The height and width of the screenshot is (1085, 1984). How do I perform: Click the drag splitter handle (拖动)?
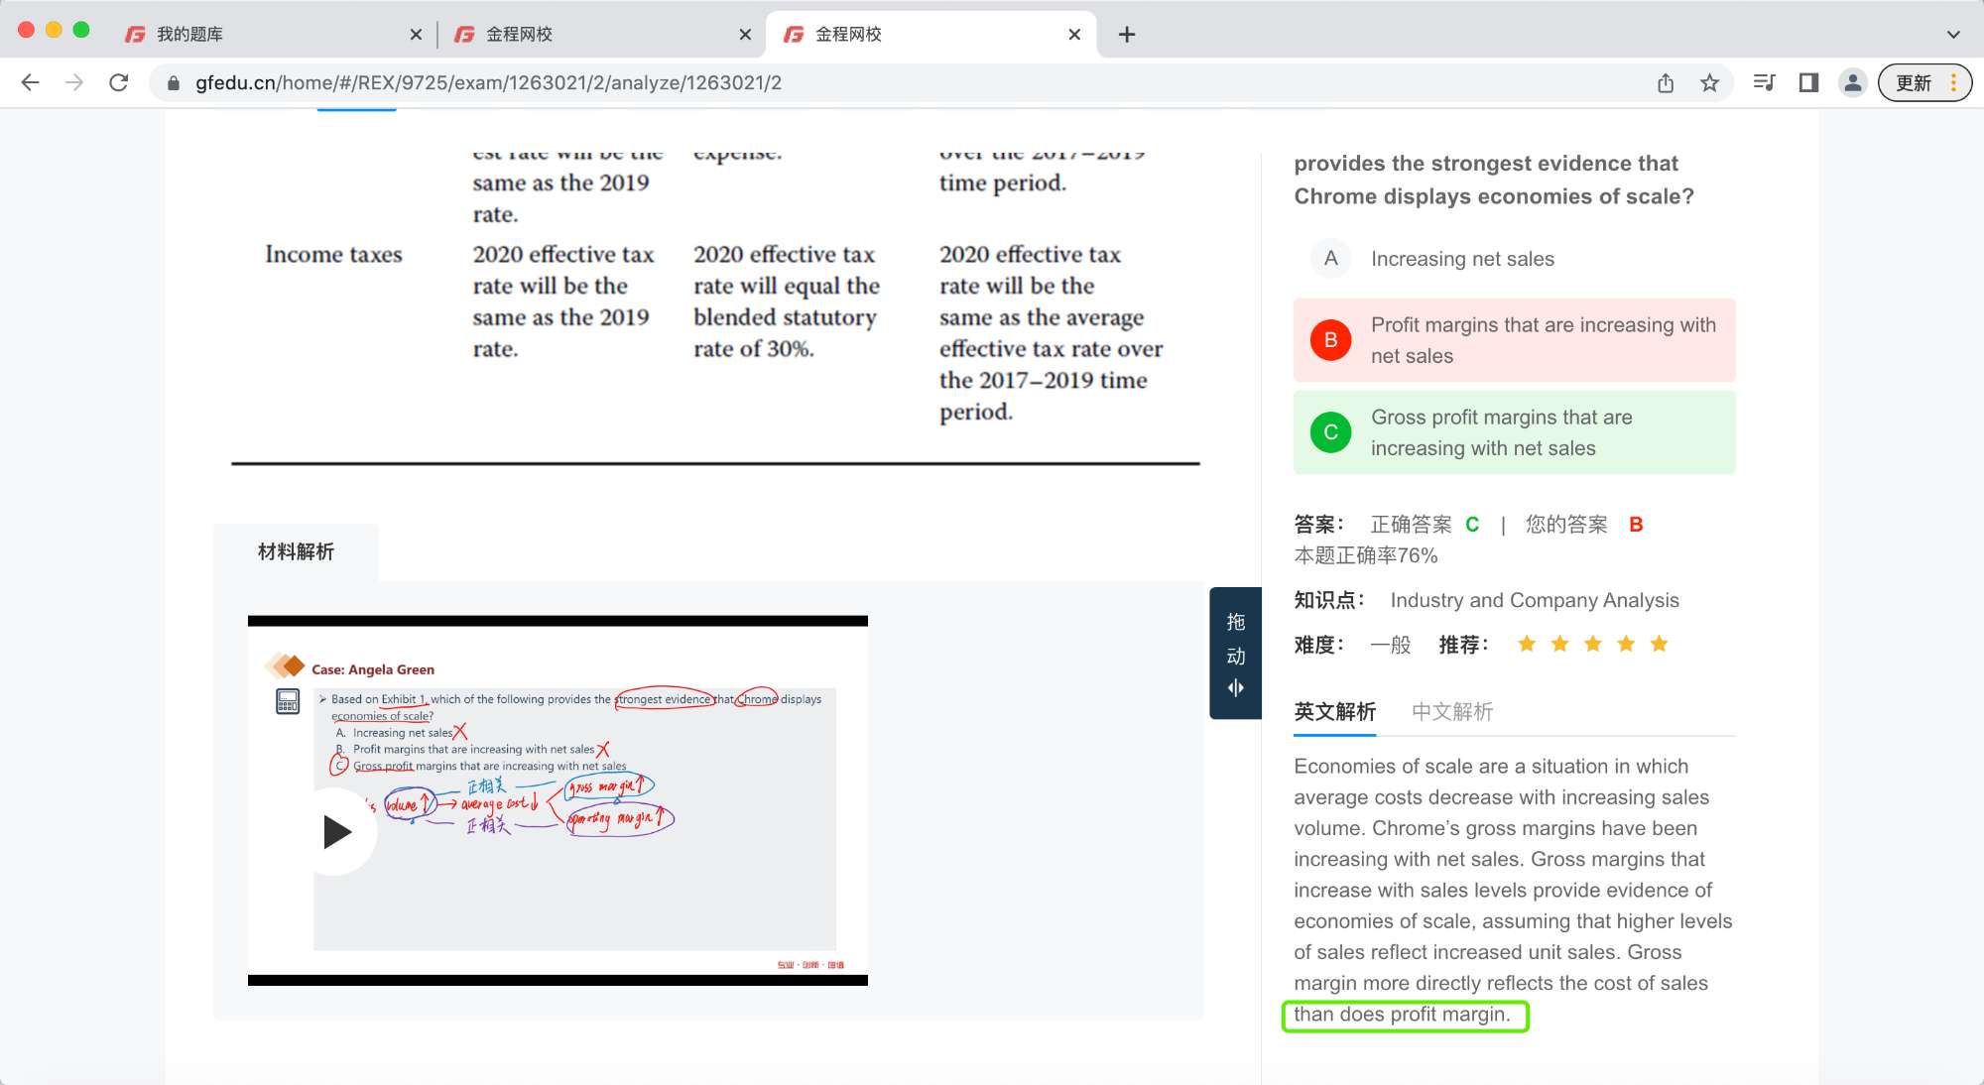(x=1235, y=654)
